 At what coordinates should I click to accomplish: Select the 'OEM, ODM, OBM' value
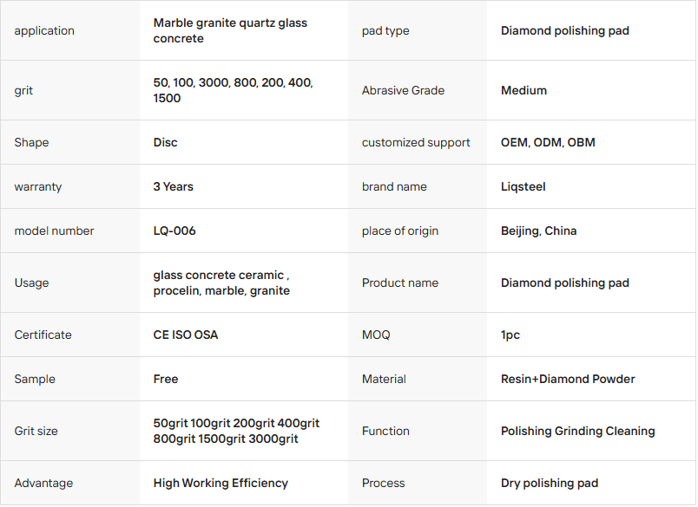pos(548,142)
